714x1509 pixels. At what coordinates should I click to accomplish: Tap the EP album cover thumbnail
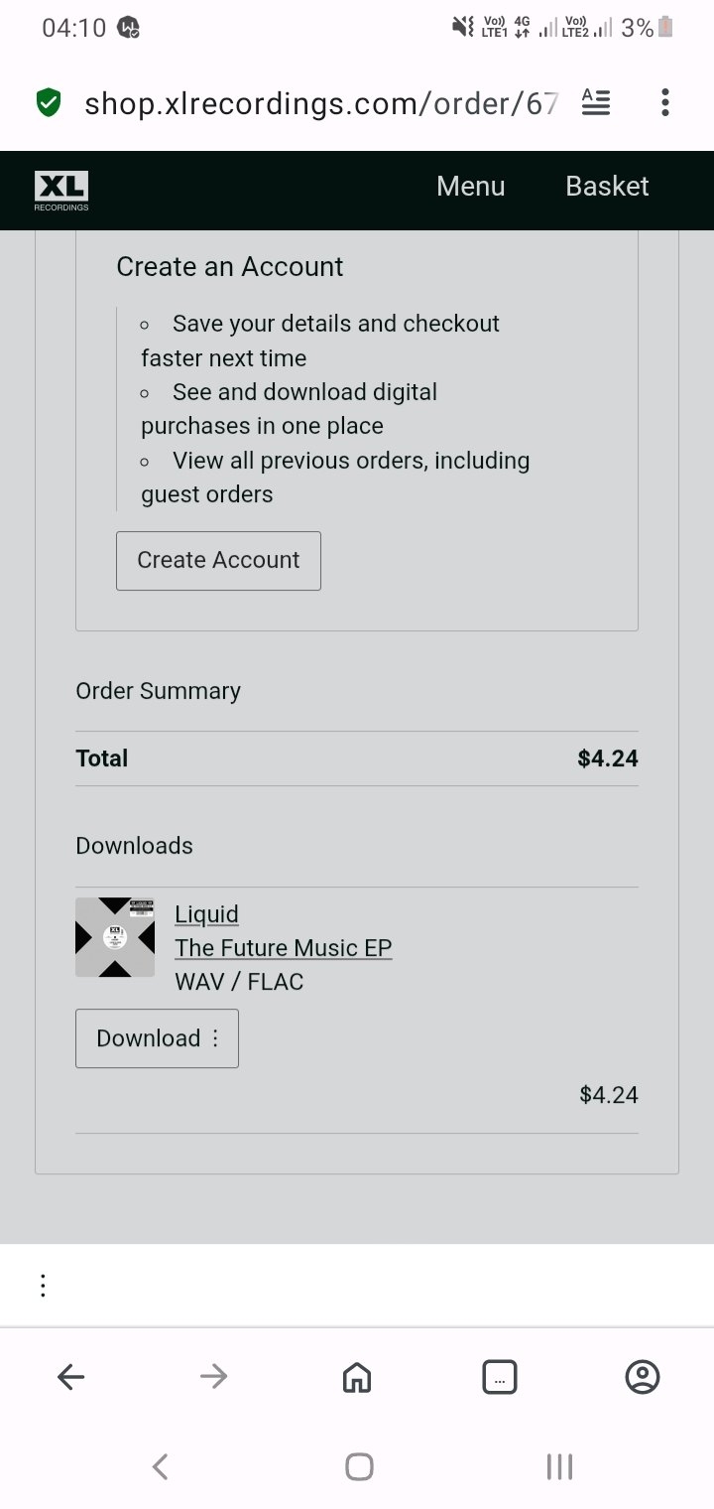point(115,937)
